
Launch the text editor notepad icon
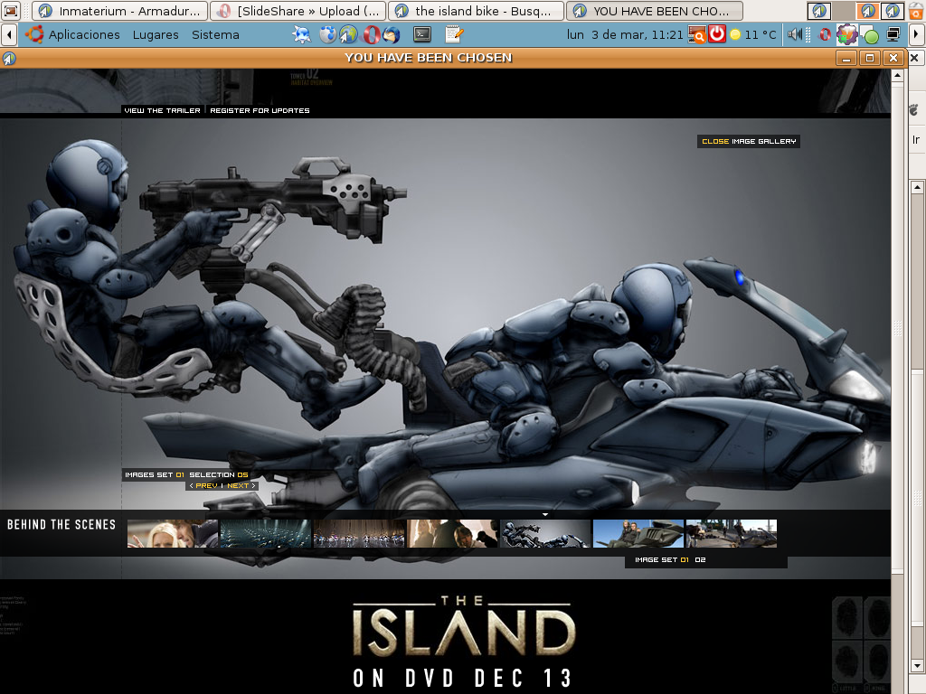pyautogui.click(x=454, y=34)
